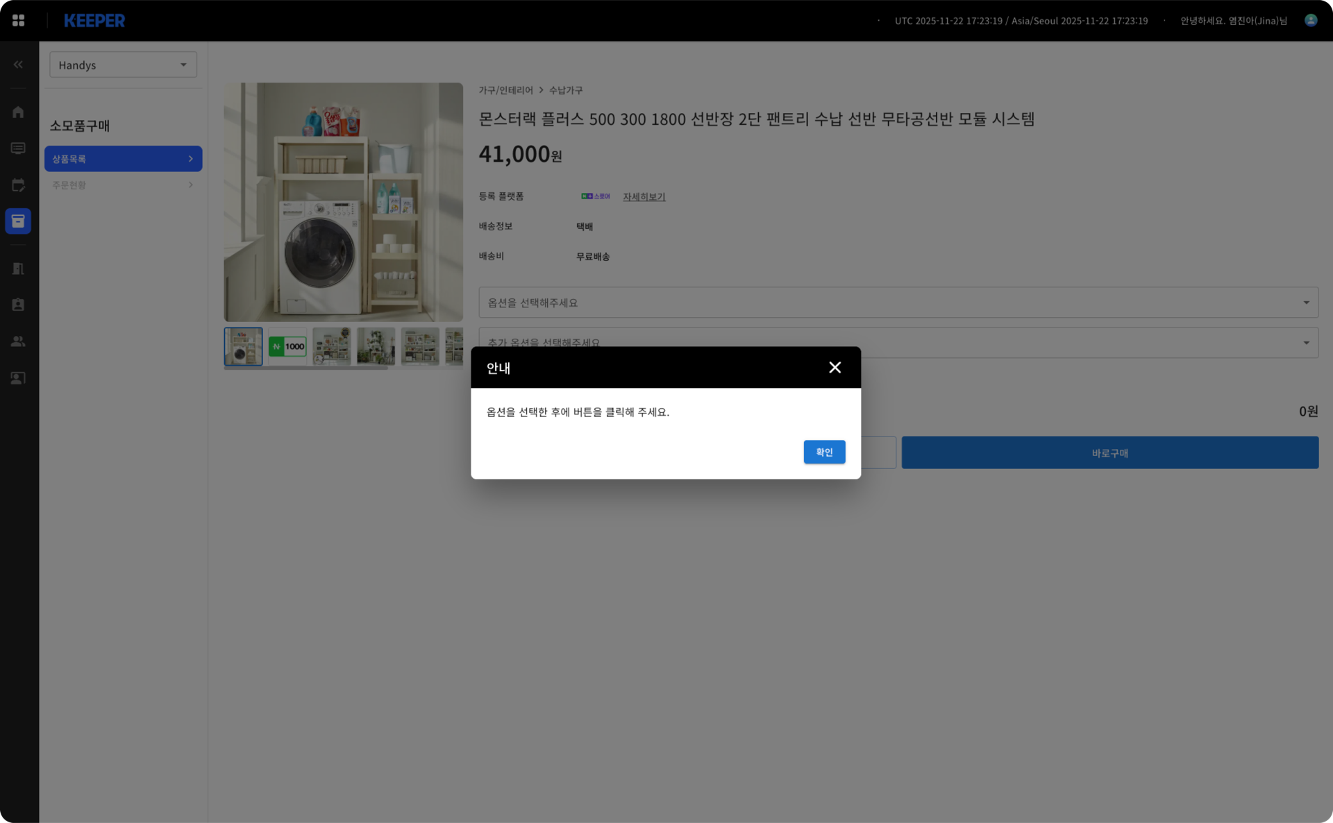The height and width of the screenshot is (823, 1333).
Task: Select the first washing machine thumbnail
Action: pyautogui.click(x=243, y=346)
